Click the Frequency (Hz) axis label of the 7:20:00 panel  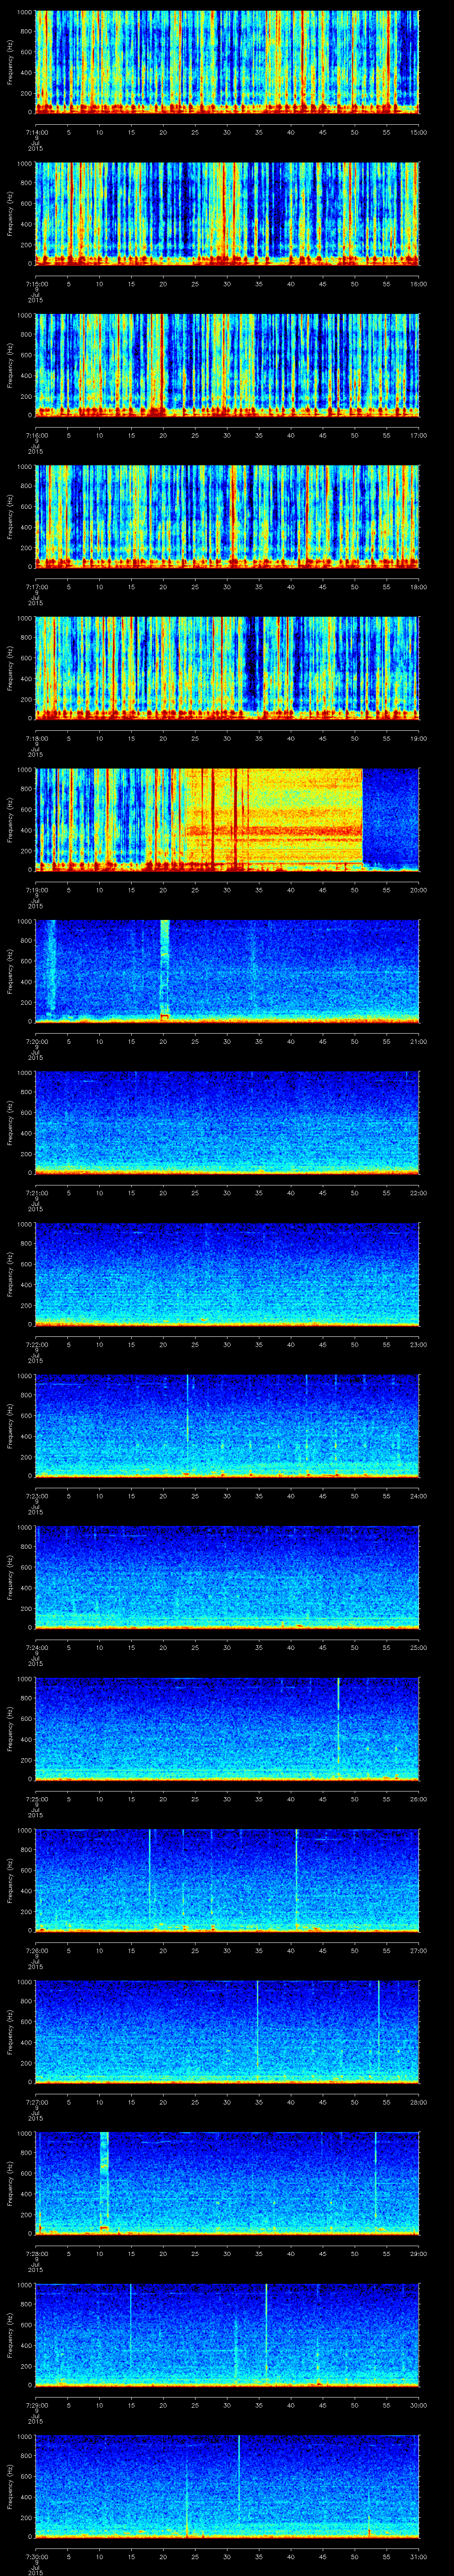click(10, 971)
